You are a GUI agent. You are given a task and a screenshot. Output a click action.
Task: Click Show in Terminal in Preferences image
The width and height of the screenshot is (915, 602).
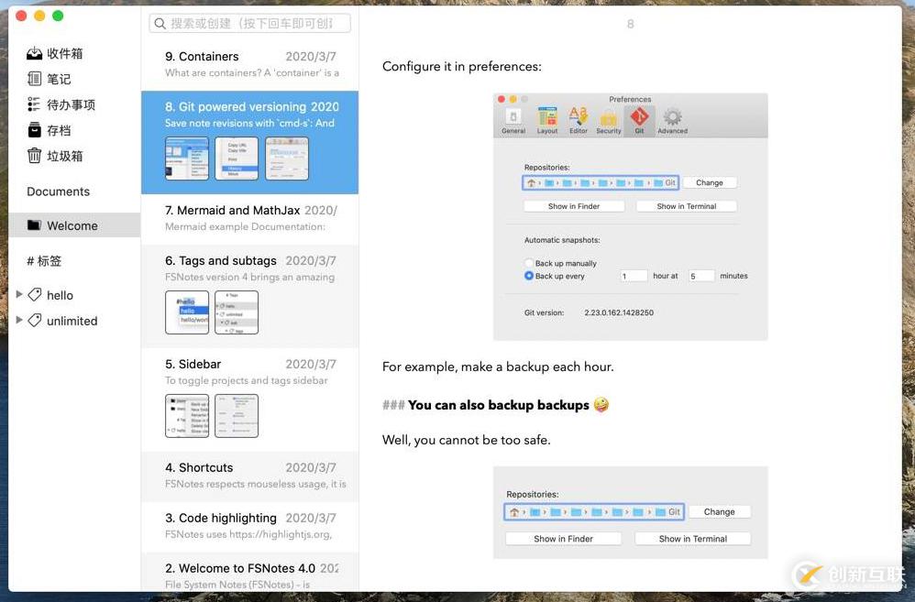(x=686, y=206)
